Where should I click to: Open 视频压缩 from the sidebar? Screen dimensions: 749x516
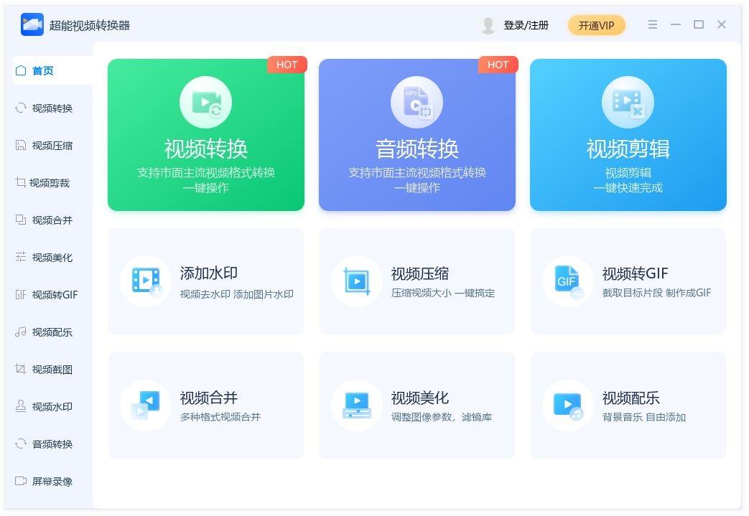click(x=52, y=146)
